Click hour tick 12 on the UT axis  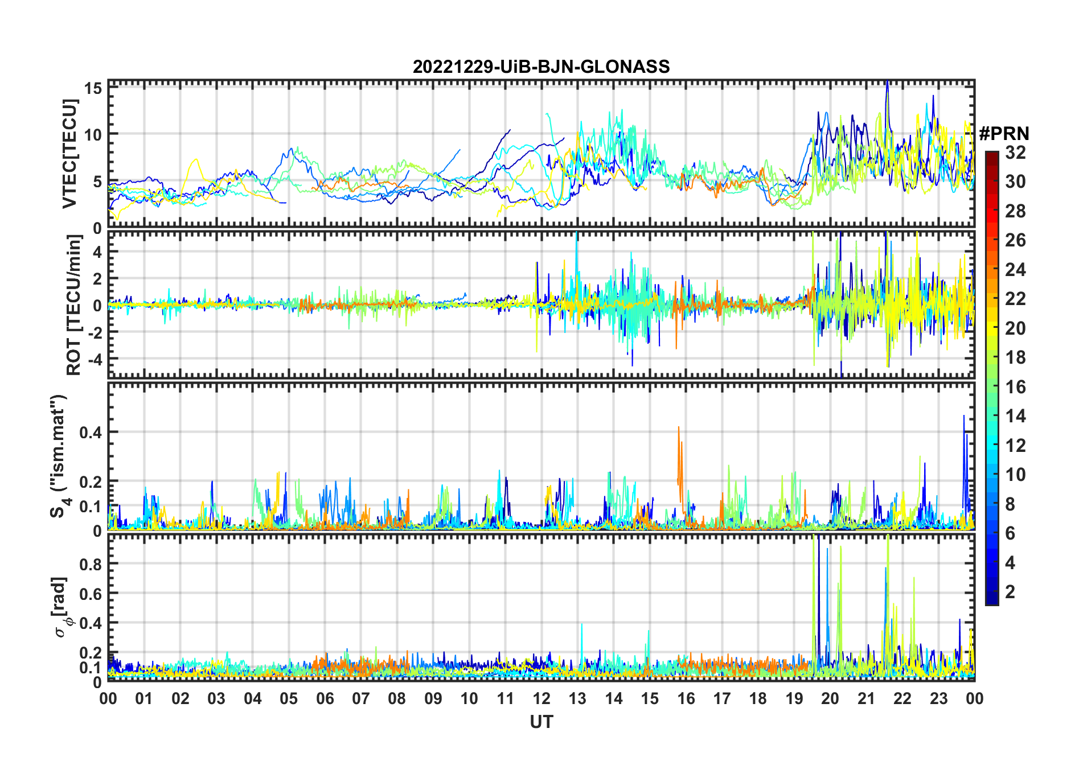pos(541,698)
